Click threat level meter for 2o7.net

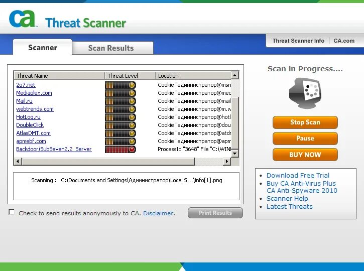pos(120,85)
